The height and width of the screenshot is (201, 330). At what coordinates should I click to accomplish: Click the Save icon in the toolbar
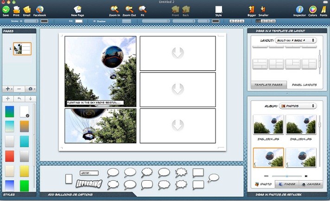(x=6, y=9)
